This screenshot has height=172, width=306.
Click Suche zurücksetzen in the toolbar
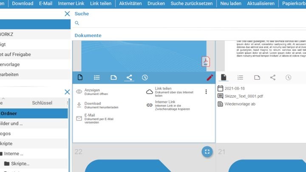click(x=191, y=3)
